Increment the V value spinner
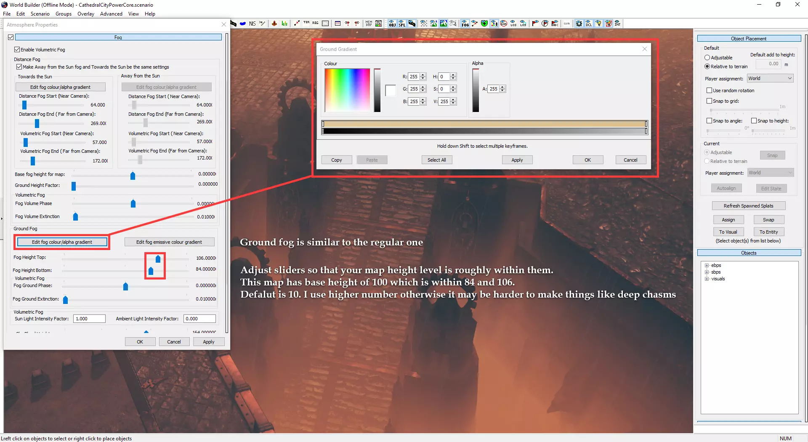 [453, 100]
